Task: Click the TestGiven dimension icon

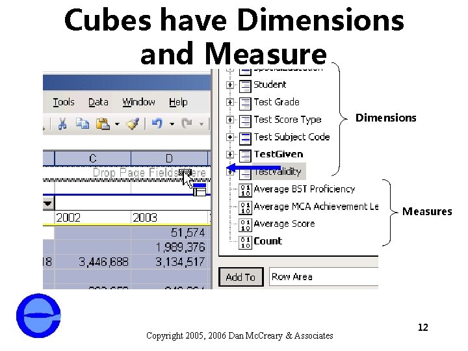Action: (x=245, y=155)
